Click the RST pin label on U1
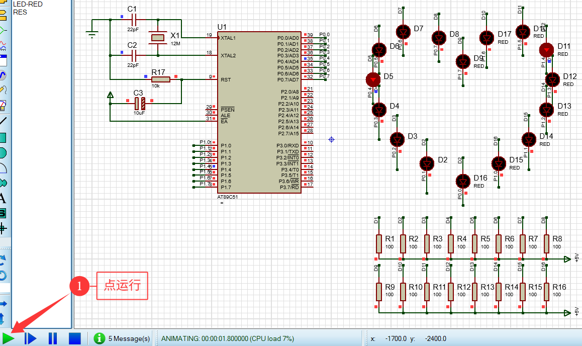 point(226,79)
